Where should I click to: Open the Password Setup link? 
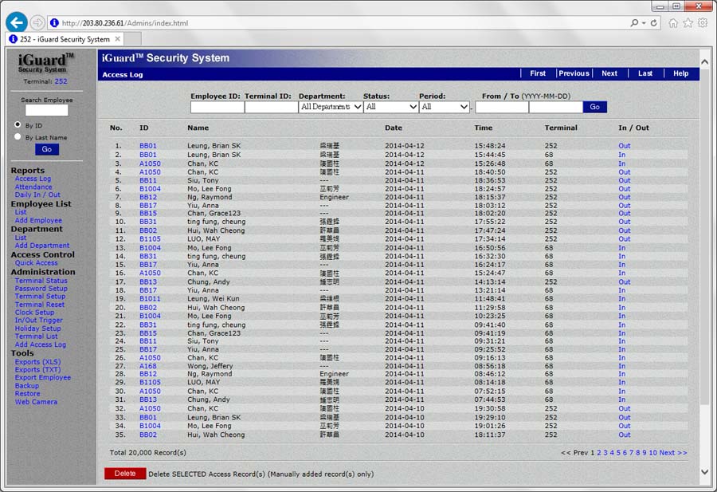click(x=41, y=289)
